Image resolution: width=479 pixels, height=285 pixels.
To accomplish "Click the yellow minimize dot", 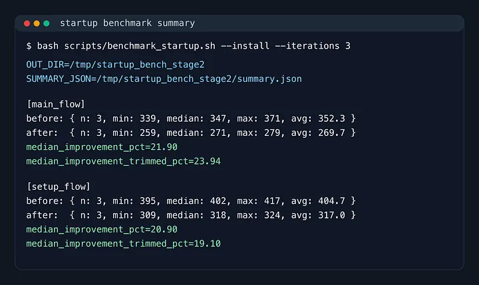I will (x=37, y=23).
